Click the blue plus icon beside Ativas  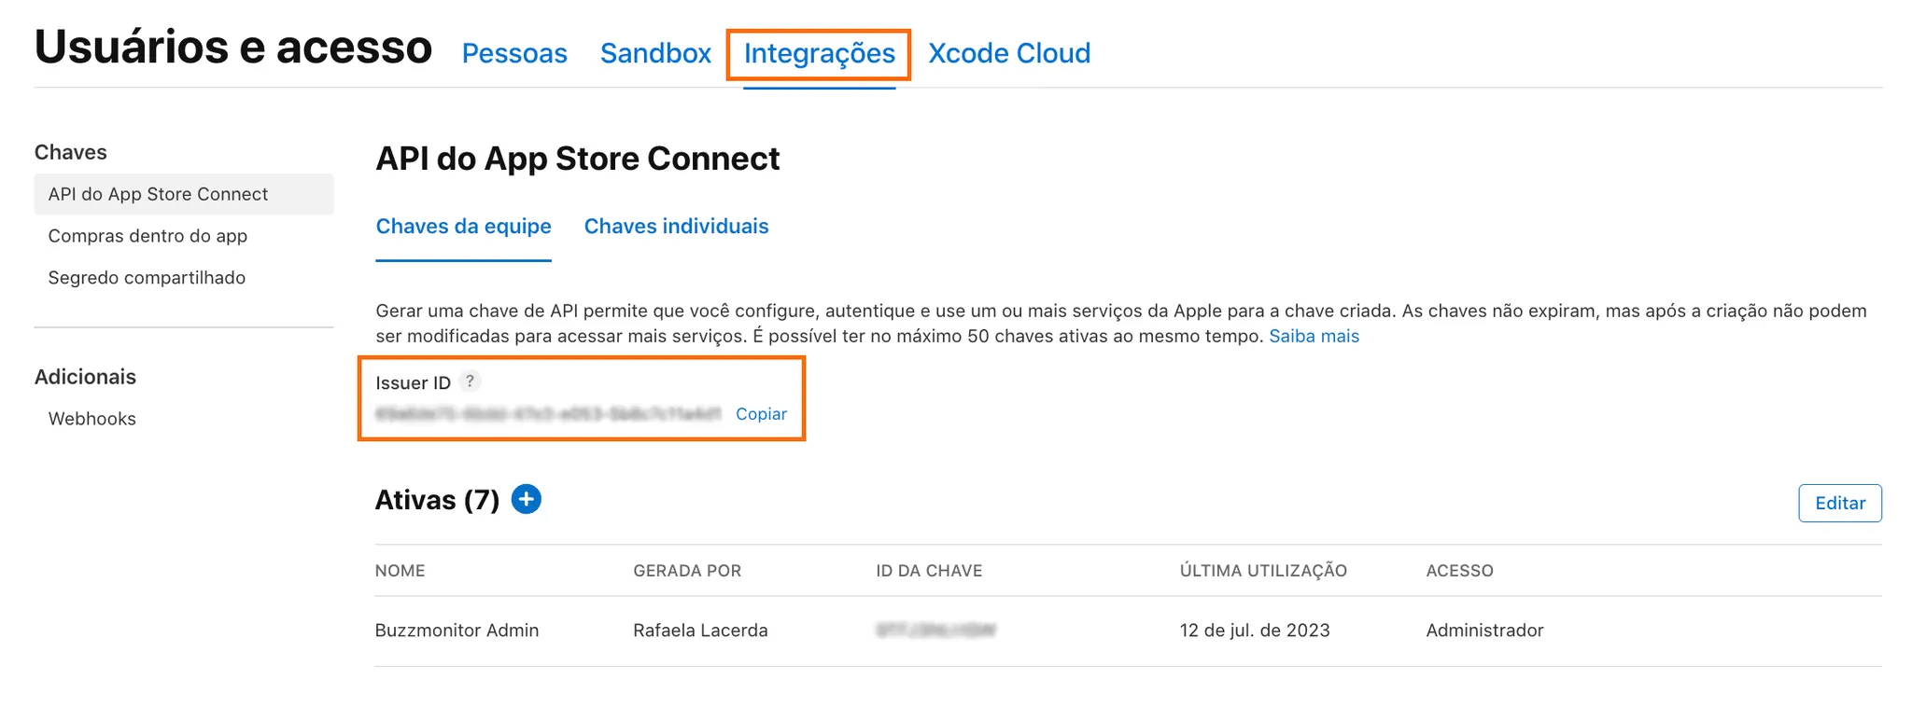527,500
